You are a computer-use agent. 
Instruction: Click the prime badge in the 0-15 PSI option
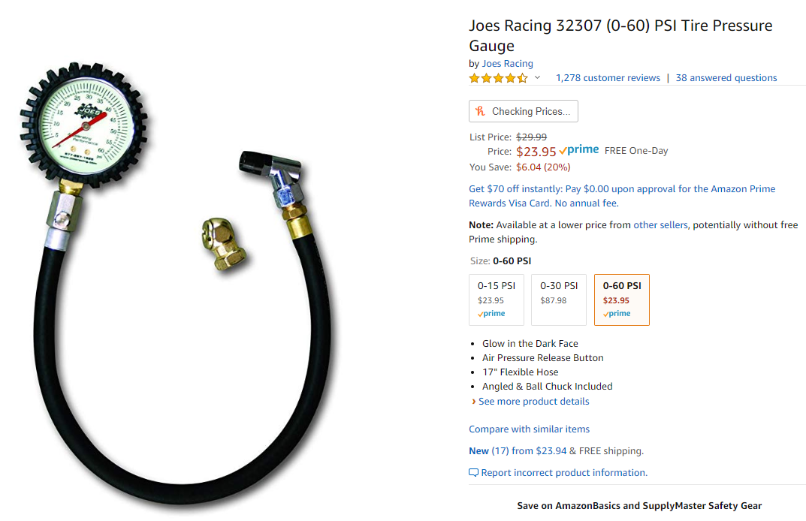pyautogui.click(x=491, y=313)
